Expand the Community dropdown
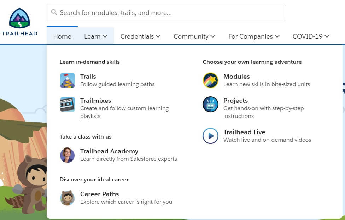345x220 pixels. (194, 36)
